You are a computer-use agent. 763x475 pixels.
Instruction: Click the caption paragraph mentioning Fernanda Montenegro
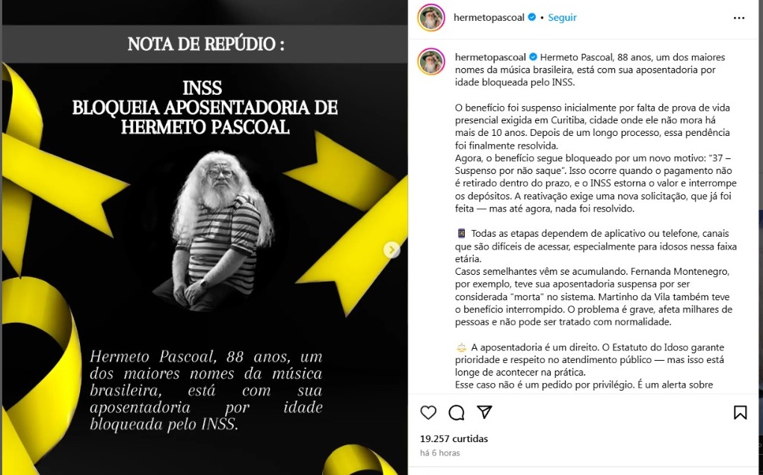coord(593,297)
